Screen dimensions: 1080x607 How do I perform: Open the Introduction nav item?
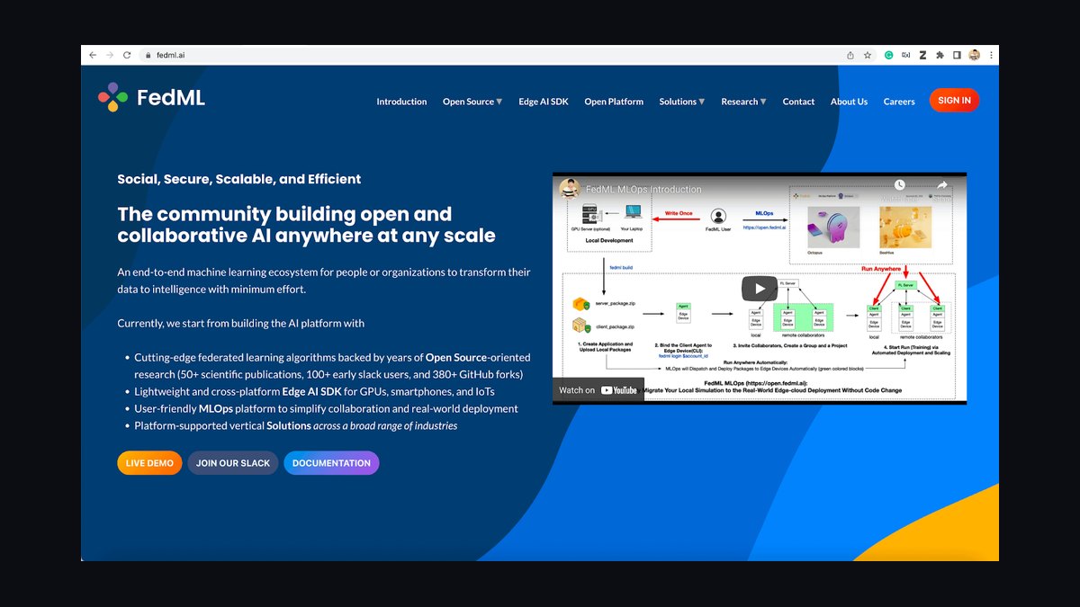[401, 102]
